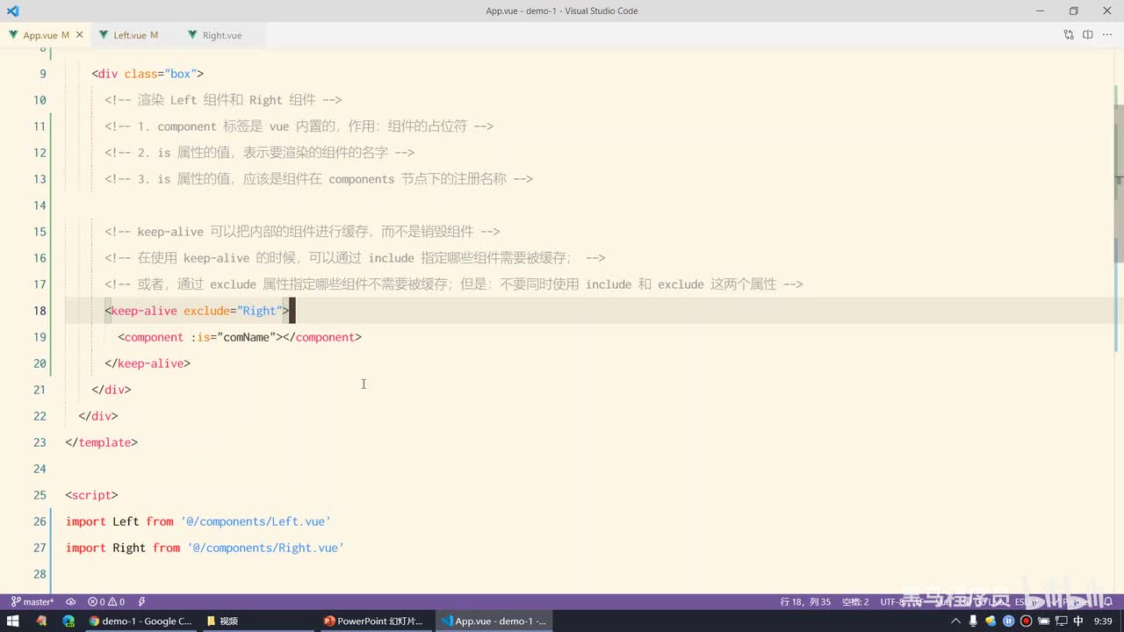
Task: Open the Edge browser on the taskbar
Action: tap(68, 621)
